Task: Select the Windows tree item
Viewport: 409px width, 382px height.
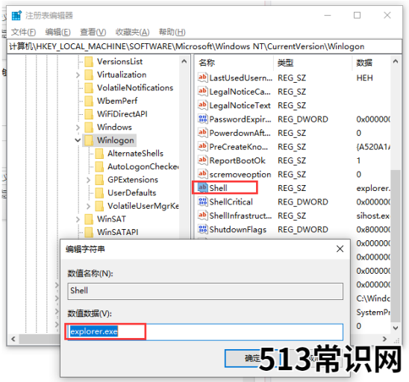Action: (114, 128)
